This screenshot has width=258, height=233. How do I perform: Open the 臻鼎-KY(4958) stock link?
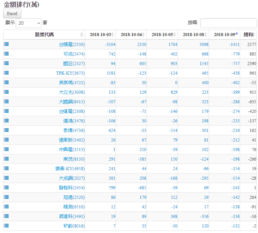pos(70,169)
